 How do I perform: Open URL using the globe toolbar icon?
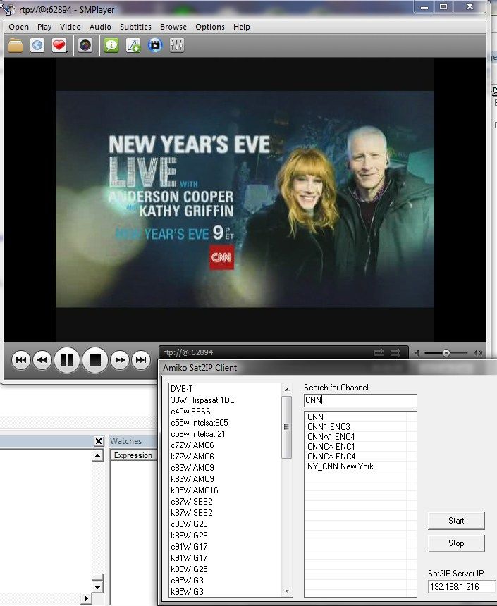(x=37, y=45)
